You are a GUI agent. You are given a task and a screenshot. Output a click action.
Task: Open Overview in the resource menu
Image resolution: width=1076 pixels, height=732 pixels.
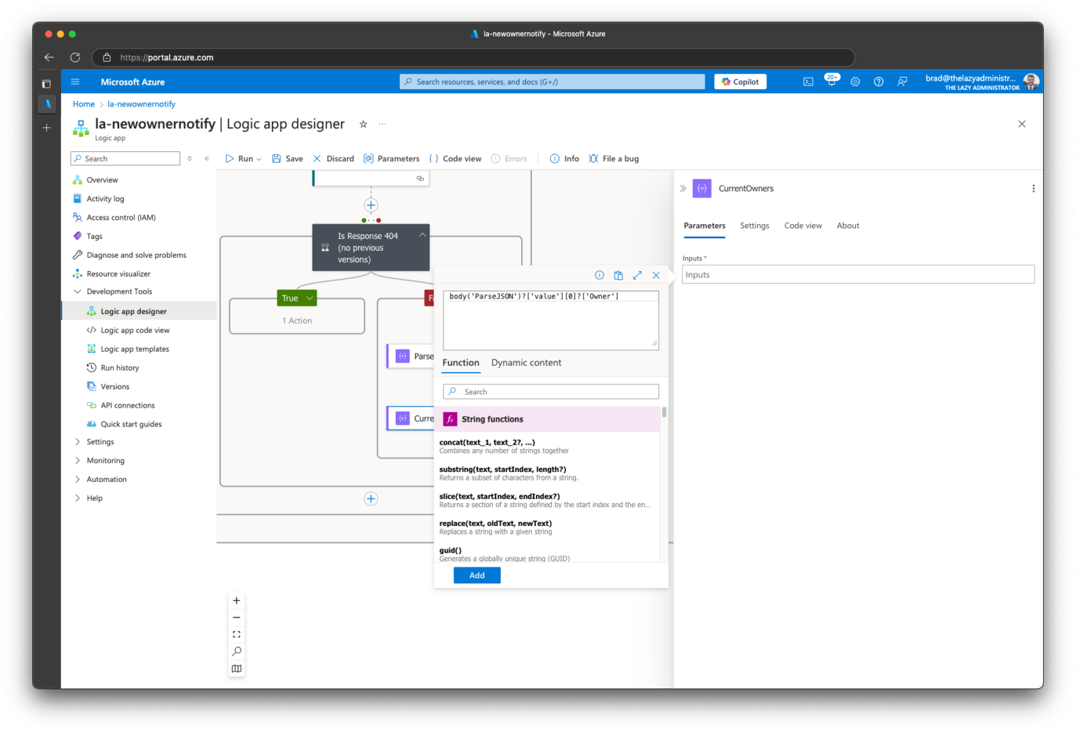coord(102,180)
